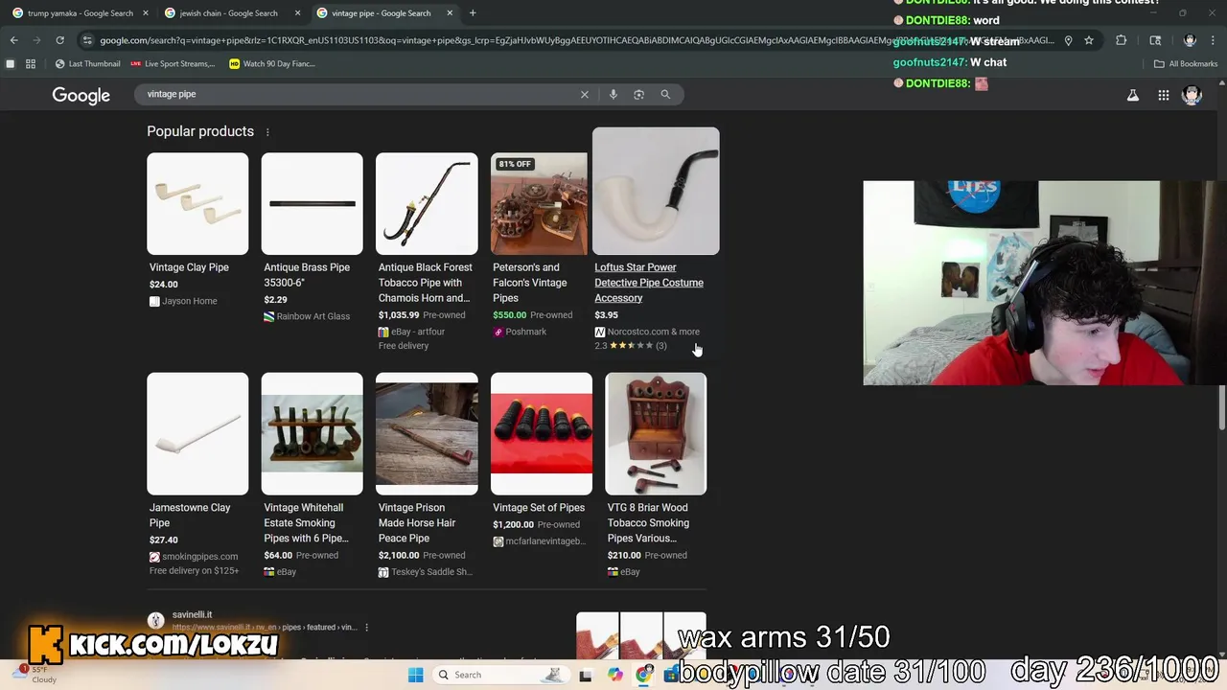Select the red background pipe set image

(x=542, y=434)
